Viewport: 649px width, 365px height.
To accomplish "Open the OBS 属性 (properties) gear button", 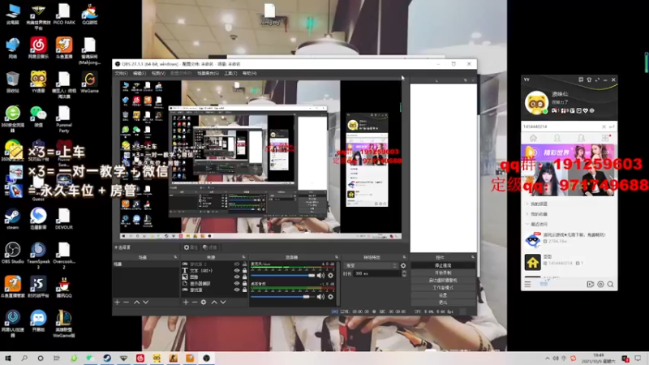I will click(191, 247).
